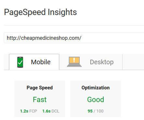Click the 95 / 100 optimization score
The height and width of the screenshot is (120, 144).
[96, 111]
